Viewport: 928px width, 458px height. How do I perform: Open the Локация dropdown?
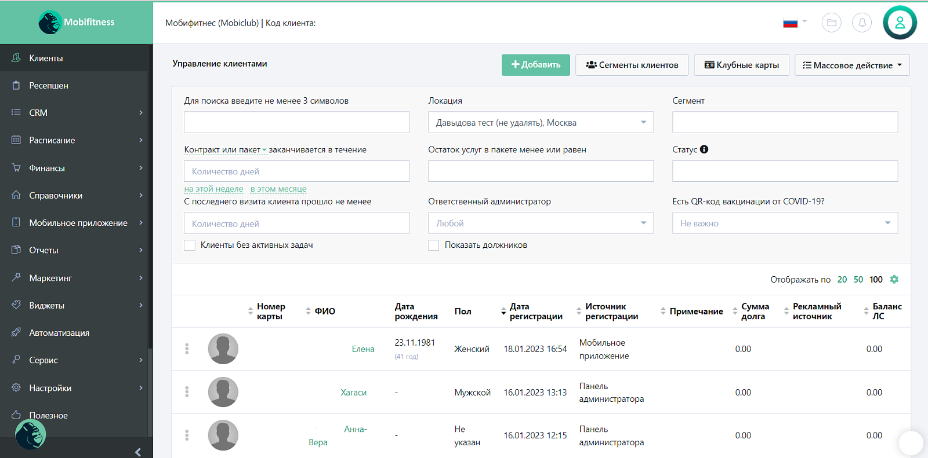tap(541, 122)
